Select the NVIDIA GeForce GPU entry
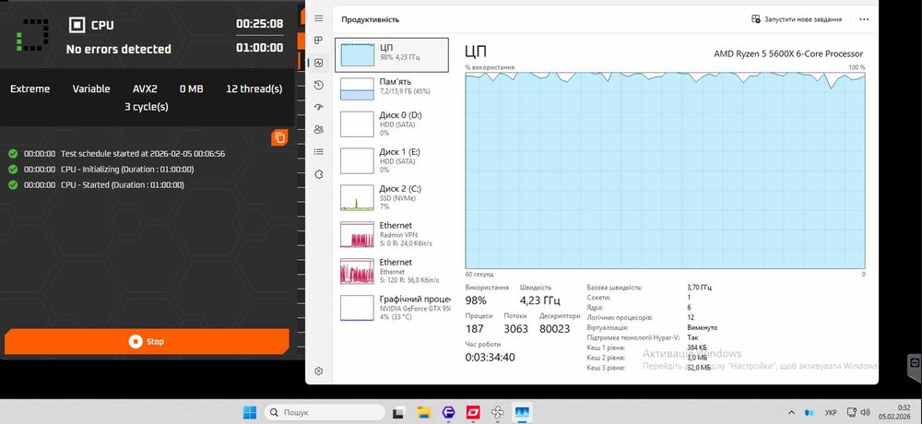Image resolution: width=922 pixels, height=424 pixels. pos(392,308)
